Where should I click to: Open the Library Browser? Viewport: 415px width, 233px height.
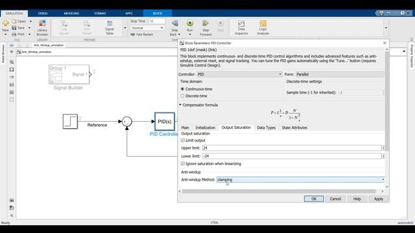point(42,28)
